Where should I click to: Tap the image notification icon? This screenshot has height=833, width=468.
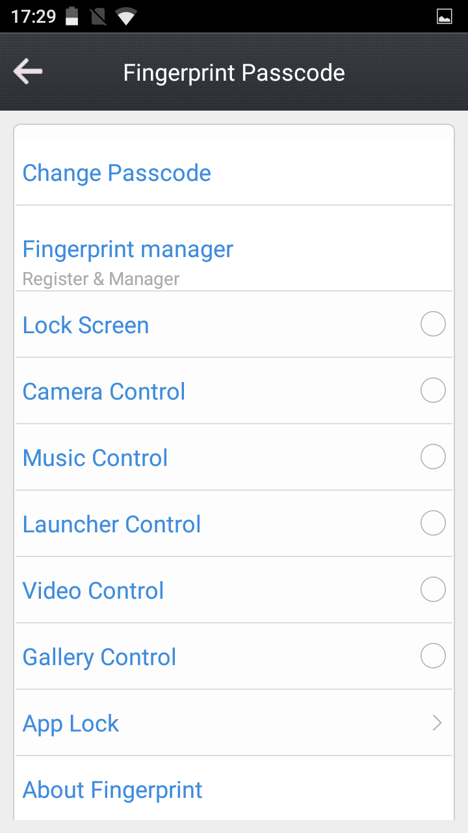pos(445,17)
